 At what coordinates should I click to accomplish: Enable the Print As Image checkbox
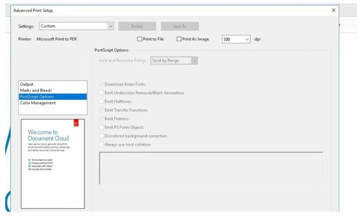(x=179, y=39)
